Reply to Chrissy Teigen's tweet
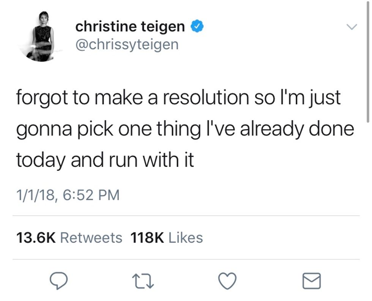 [59, 281]
